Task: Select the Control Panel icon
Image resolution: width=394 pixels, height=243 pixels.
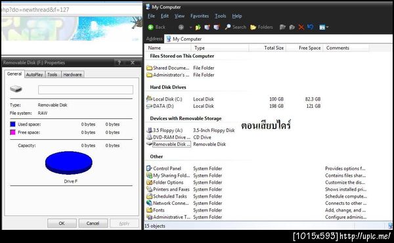Action: click(x=149, y=168)
